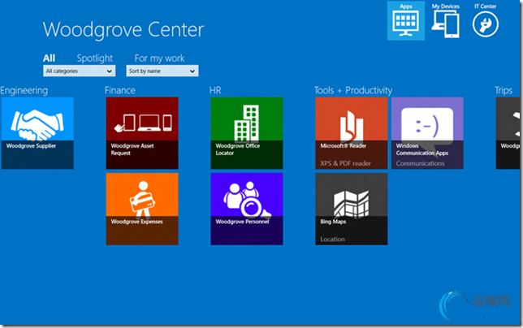This screenshot has height=328, width=523.
Task: Open the IT Center wrench icon
Action: [x=486, y=20]
